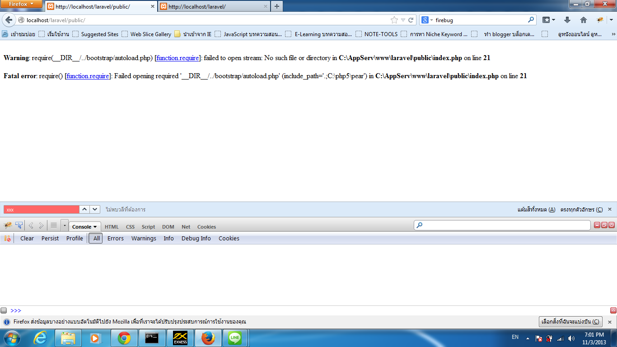Bookmark this page with the star

pos(394,20)
